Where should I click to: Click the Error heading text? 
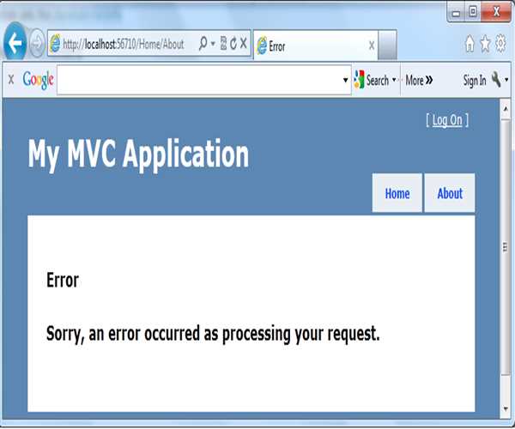[x=63, y=281]
